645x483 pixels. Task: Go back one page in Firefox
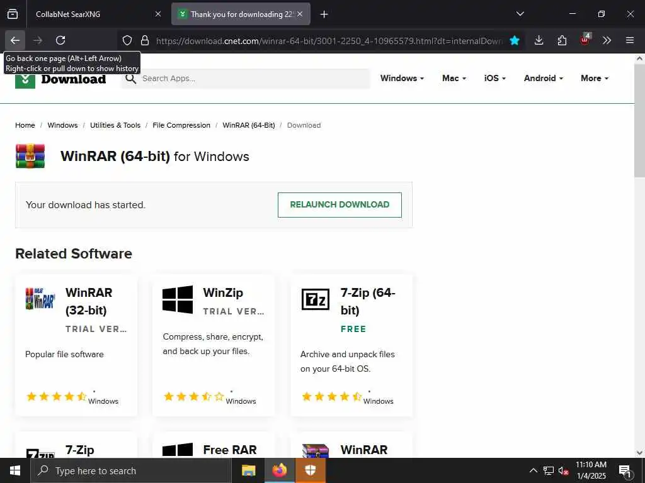pos(15,40)
